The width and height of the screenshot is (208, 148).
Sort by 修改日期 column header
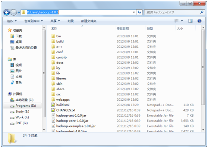tap(123, 28)
